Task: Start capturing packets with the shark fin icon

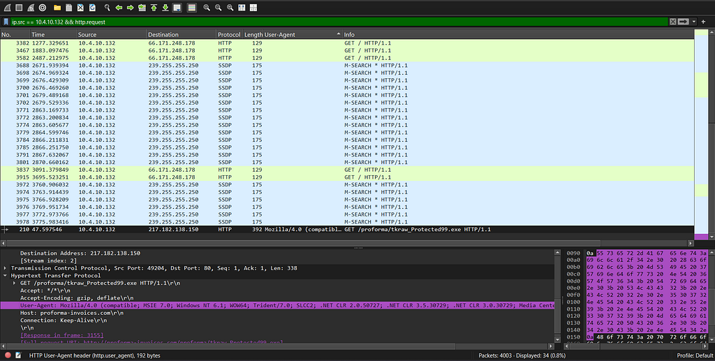Action: [x=7, y=7]
